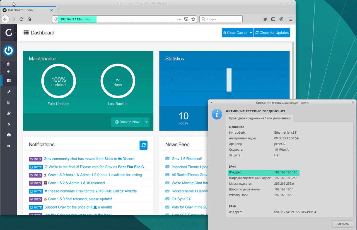Image resolution: width=357 pixels, height=230 pixels.
Task: Open Configuration via the wrench sidebar icon
Action: [9, 92]
